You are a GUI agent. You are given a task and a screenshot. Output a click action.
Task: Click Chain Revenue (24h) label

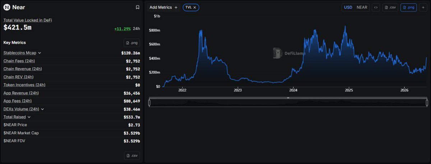click(x=23, y=69)
